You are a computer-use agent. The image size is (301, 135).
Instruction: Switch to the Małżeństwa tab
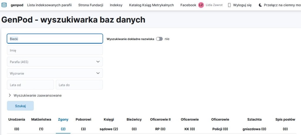tap(41, 124)
